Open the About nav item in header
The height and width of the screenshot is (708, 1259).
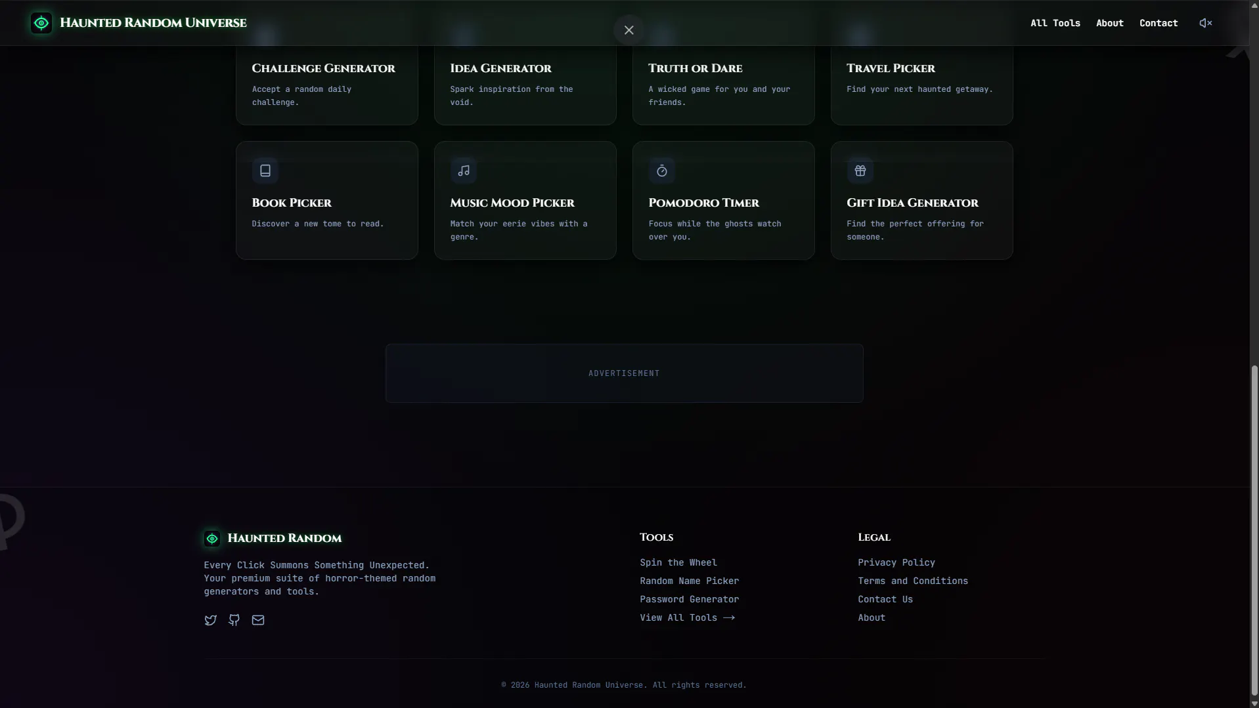coord(1109,23)
